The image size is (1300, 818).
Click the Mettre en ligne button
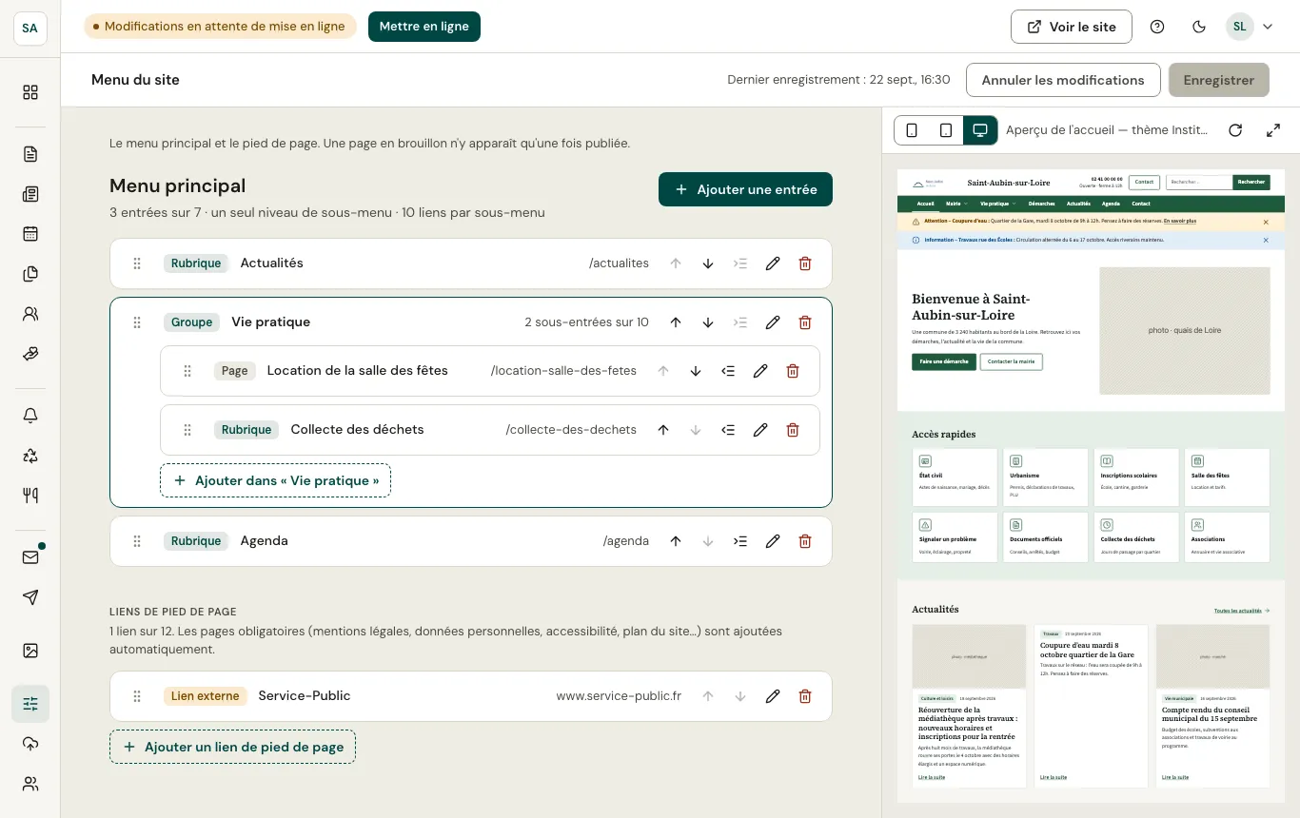click(424, 27)
